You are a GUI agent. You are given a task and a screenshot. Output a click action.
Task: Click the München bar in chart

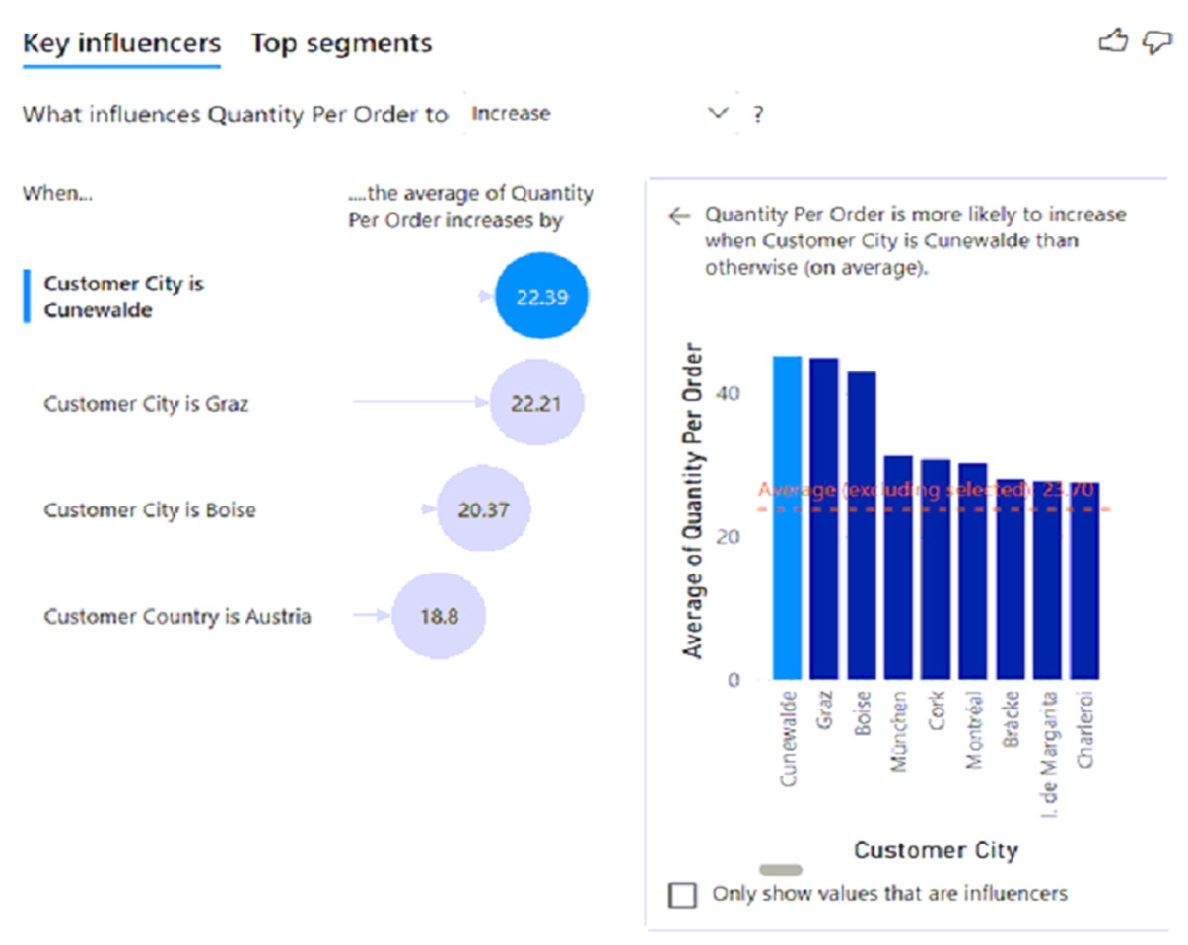pos(898,568)
